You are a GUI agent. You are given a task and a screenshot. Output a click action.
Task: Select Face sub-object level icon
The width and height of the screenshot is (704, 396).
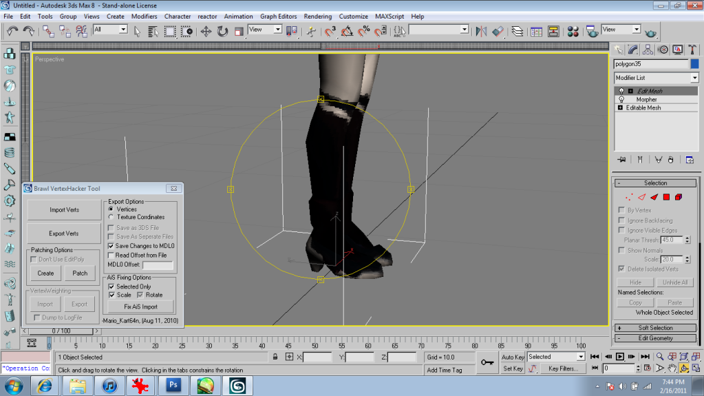click(654, 197)
